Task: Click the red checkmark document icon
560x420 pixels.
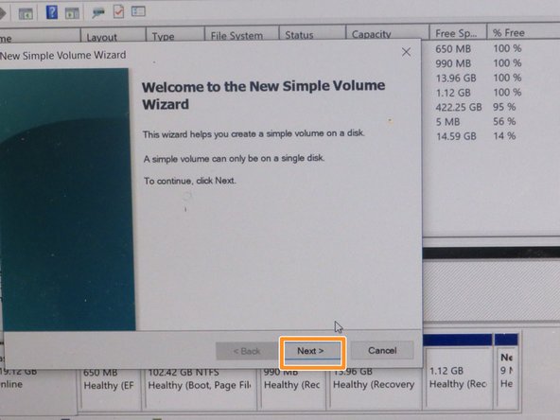Action: pyautogui.click(x=118, y=11)
